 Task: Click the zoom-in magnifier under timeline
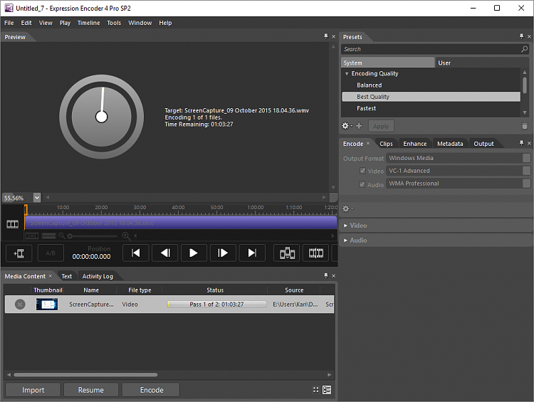(x=125, y=236)
